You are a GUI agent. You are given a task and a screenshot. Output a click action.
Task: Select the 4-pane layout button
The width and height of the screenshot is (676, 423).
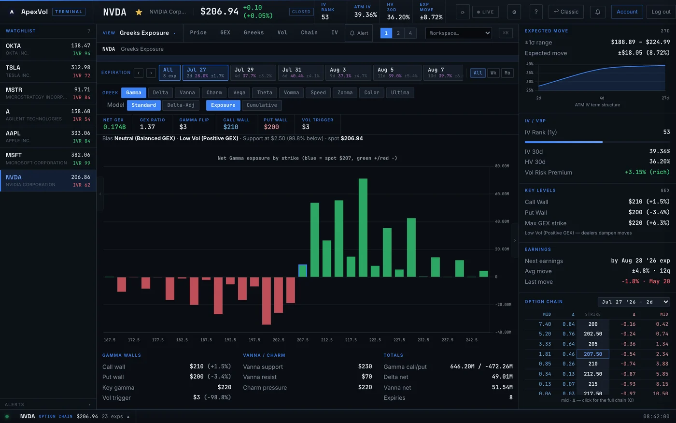pos(410,33)
